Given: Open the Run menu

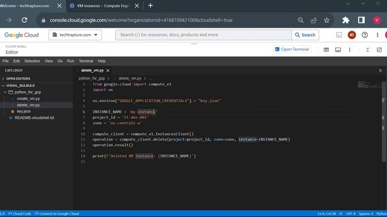Looking at the screenshot, I should coord(71,61).
